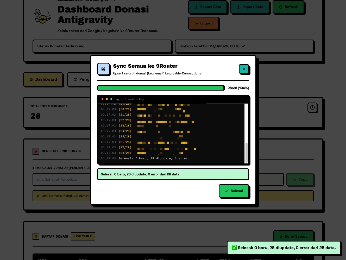Viewport: 346px width, 260px height.
Task: Click the Copy button
Action: pos(300,180)
